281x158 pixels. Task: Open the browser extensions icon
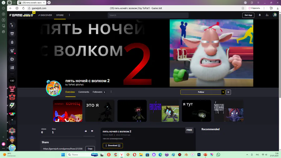(x=271, y=8)
